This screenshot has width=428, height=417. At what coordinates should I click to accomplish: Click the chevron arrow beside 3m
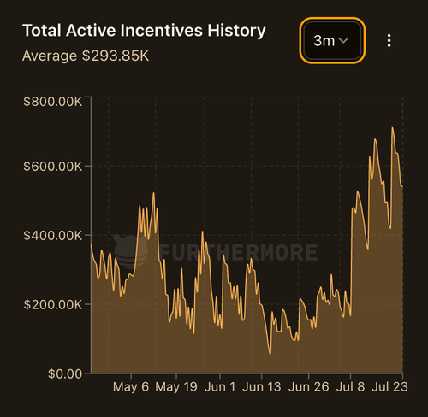pos(343,41)
